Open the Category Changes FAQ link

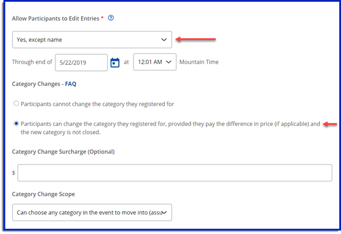click(71, 84)
